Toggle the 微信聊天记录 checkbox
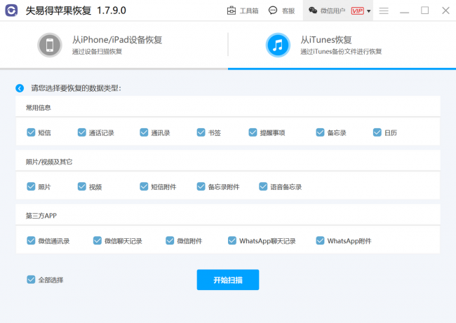This screenshot has height=323, width=456. (x=98, y=240)
